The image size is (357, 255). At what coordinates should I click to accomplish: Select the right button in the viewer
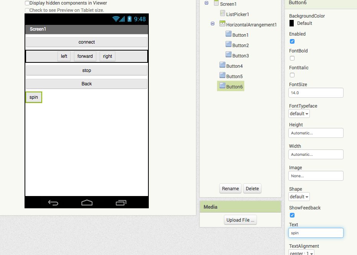click(107, 56)
